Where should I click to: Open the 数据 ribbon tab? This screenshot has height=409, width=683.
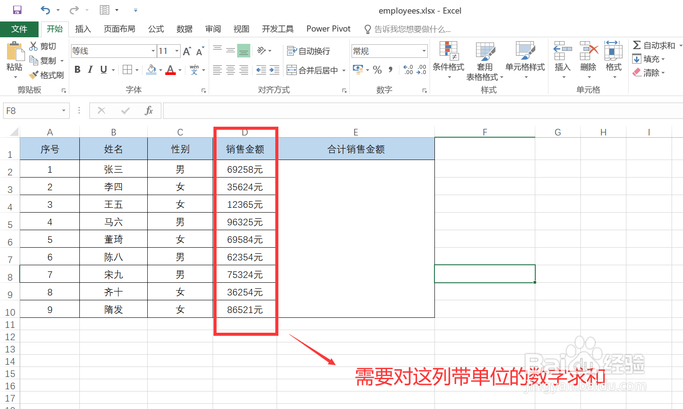(184, 28)
